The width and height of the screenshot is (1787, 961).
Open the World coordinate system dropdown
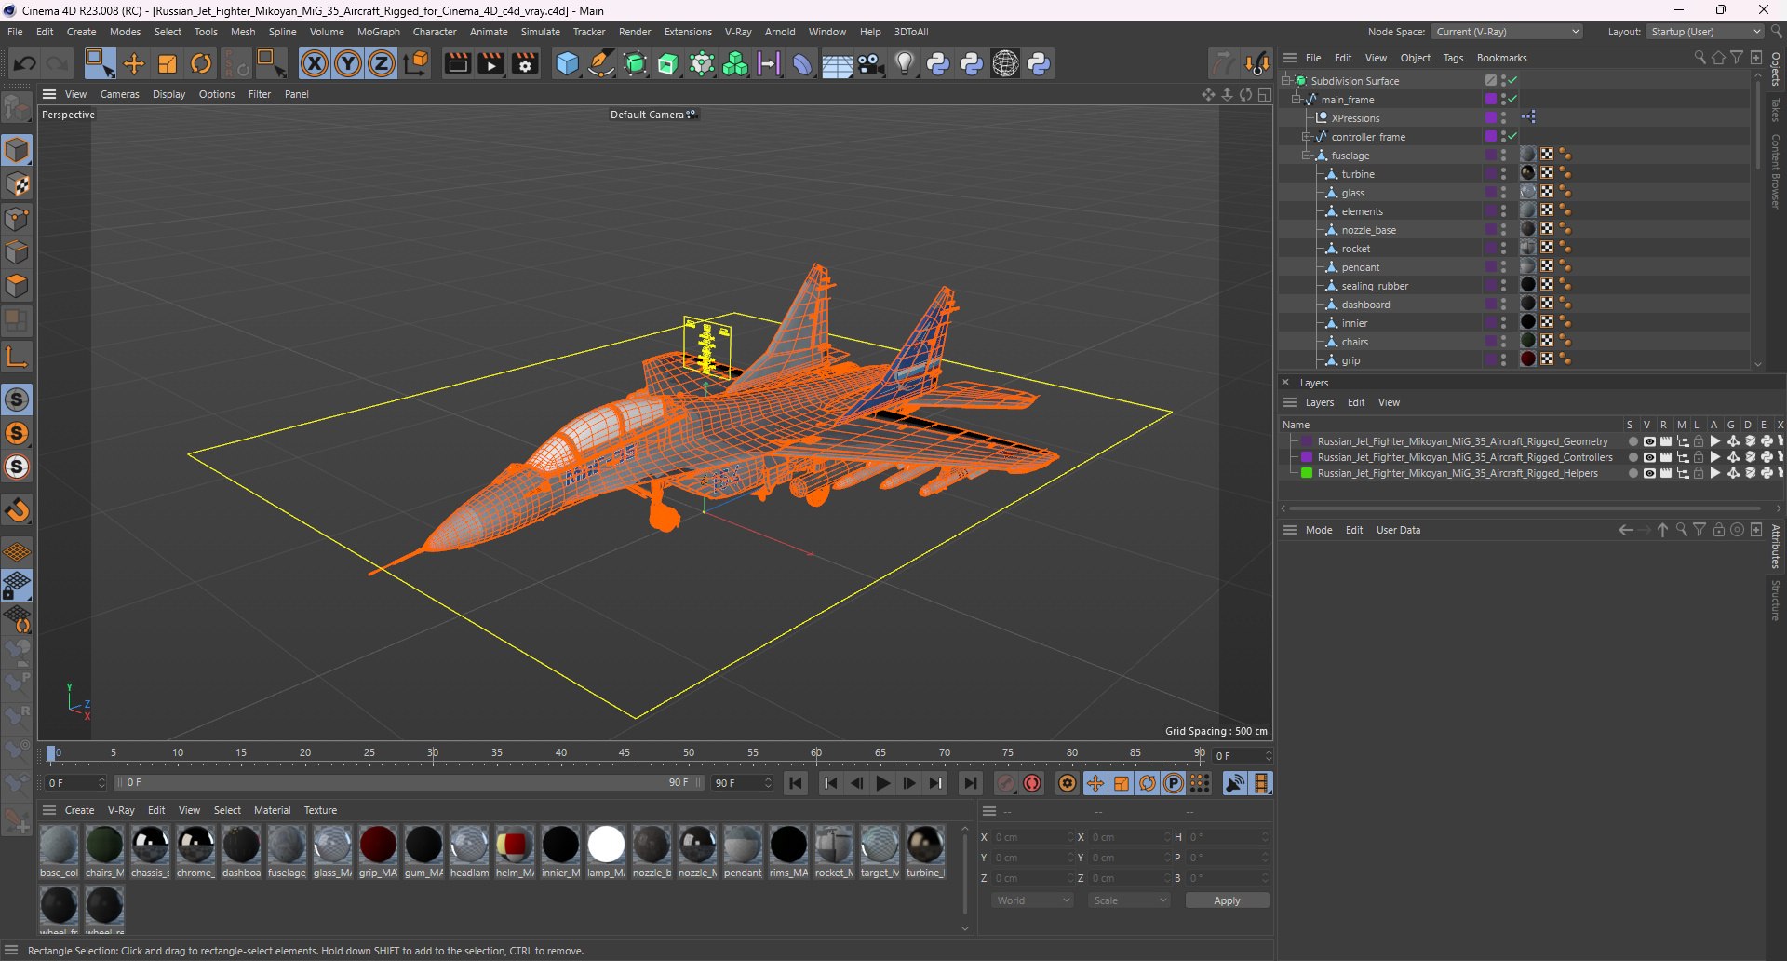coord(1032,900)
